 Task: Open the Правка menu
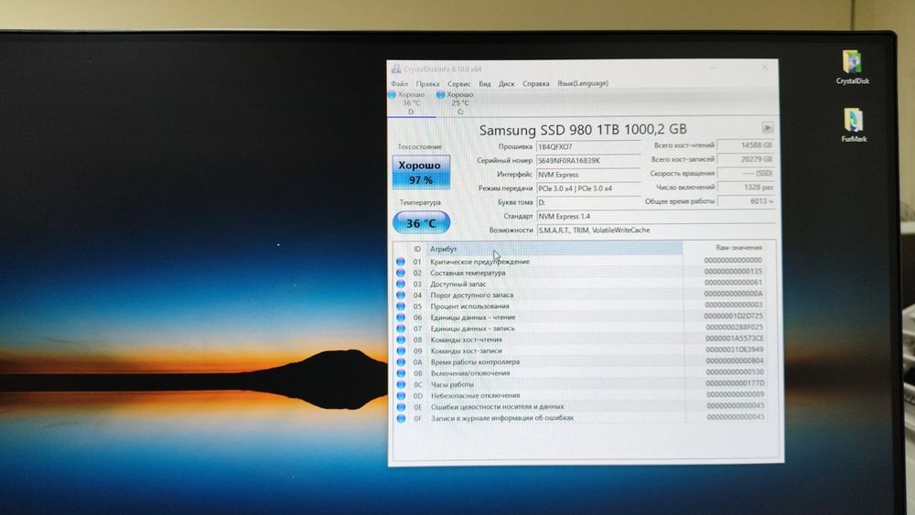427,84
